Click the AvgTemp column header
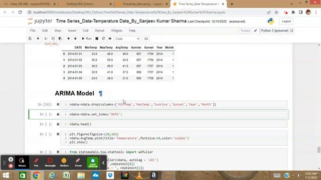 tap(121, 47)
